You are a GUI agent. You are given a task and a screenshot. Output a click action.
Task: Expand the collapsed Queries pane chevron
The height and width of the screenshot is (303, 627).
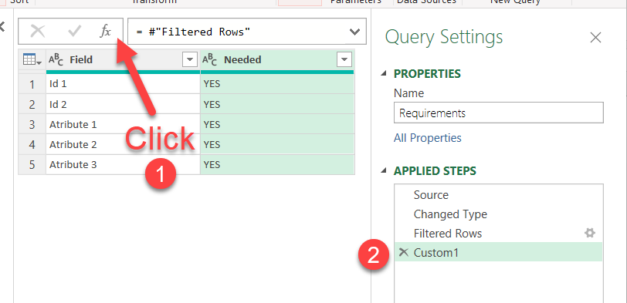pyautogui.click(x=2, y=27)
